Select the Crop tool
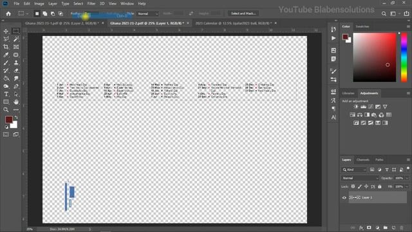The image size is (412, 232). [x=6, y=47]
